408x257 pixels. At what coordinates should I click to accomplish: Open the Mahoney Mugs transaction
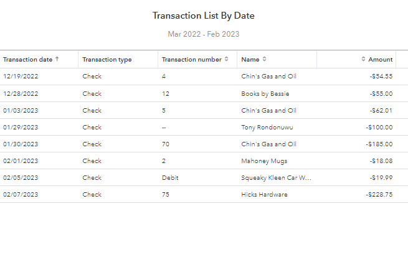(x=204, y=161)
